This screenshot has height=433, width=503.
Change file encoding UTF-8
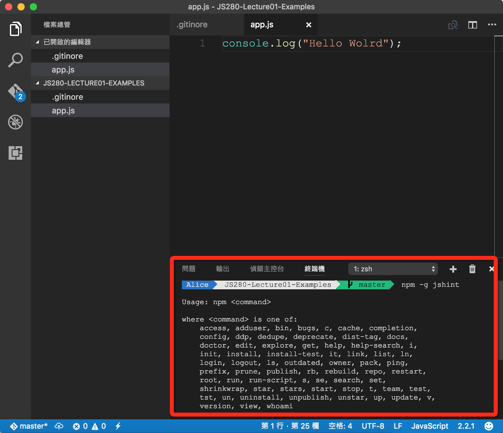pyautogui.click(x=373, y=426)
